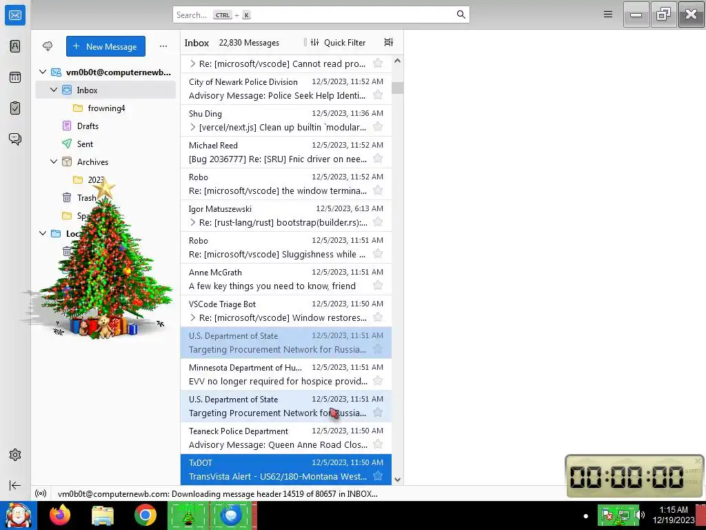Click the online status icon in status bar

coord(41,493)
